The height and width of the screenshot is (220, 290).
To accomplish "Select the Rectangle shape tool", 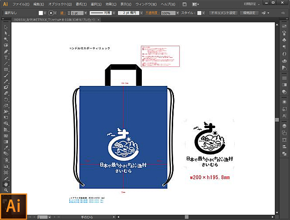I will (6, 70).
